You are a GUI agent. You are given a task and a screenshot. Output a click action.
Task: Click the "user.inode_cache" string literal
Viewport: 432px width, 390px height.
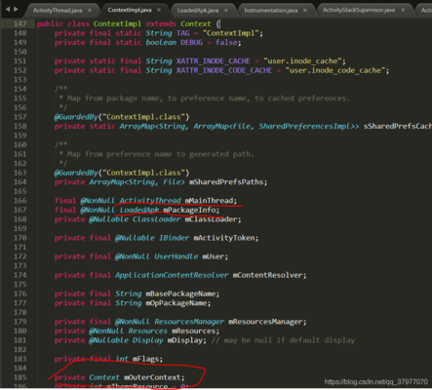(x=302, y=61)
